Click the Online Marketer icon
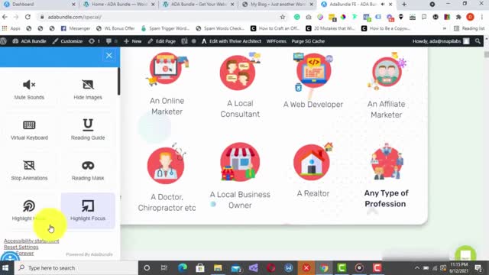The width and height of the screenshot is (489, 275). [x=167, y=70]
